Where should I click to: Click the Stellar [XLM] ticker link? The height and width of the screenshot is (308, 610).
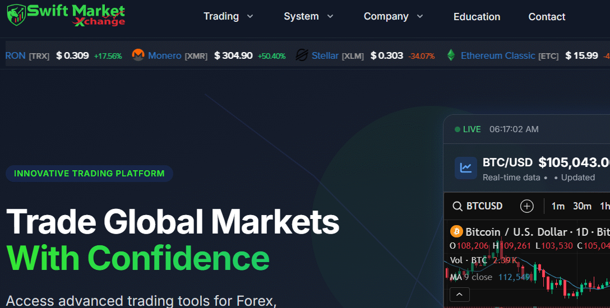(x=338, y=55)
